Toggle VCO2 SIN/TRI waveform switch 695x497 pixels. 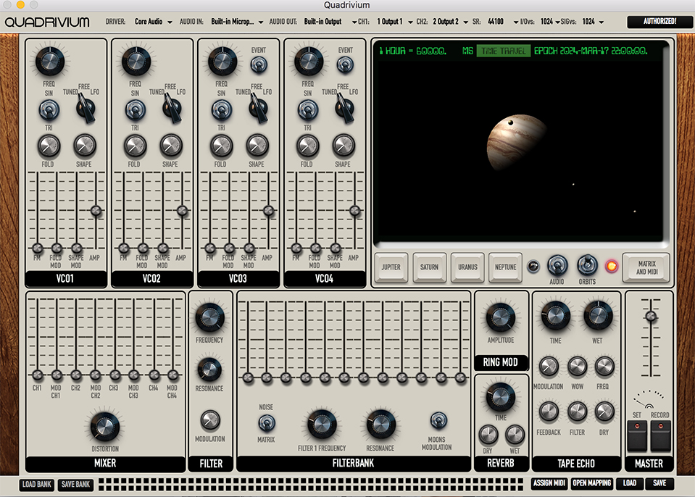(136, 110)
